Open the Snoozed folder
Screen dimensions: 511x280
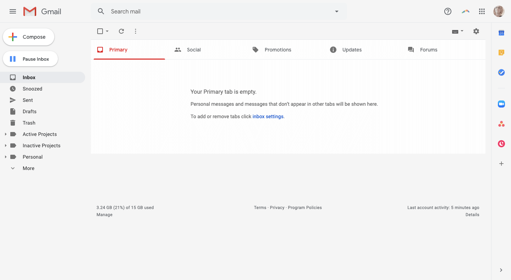43,89
